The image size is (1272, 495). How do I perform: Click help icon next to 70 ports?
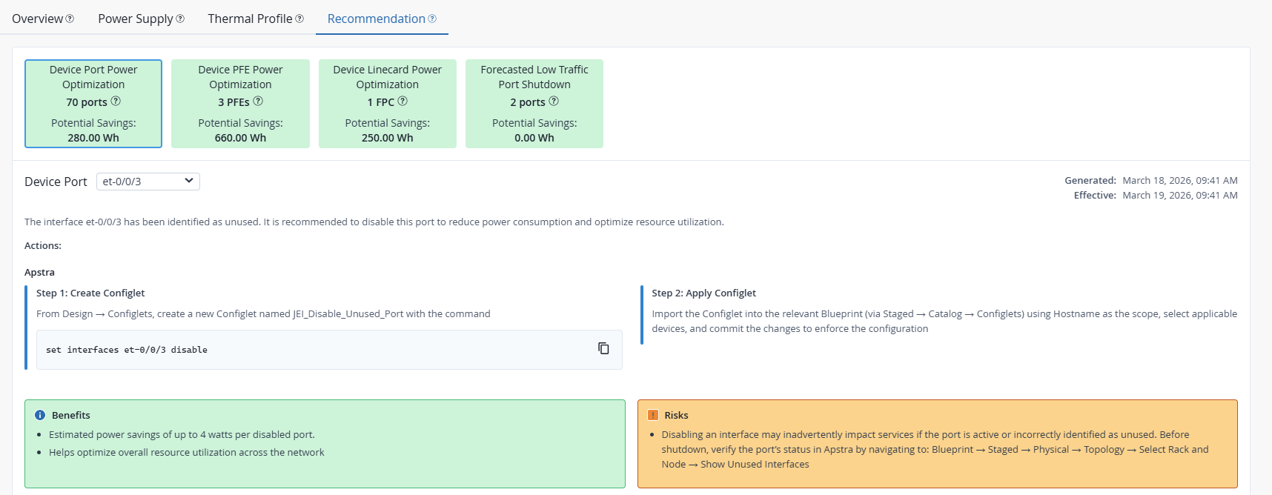click(x=116, y=102)
